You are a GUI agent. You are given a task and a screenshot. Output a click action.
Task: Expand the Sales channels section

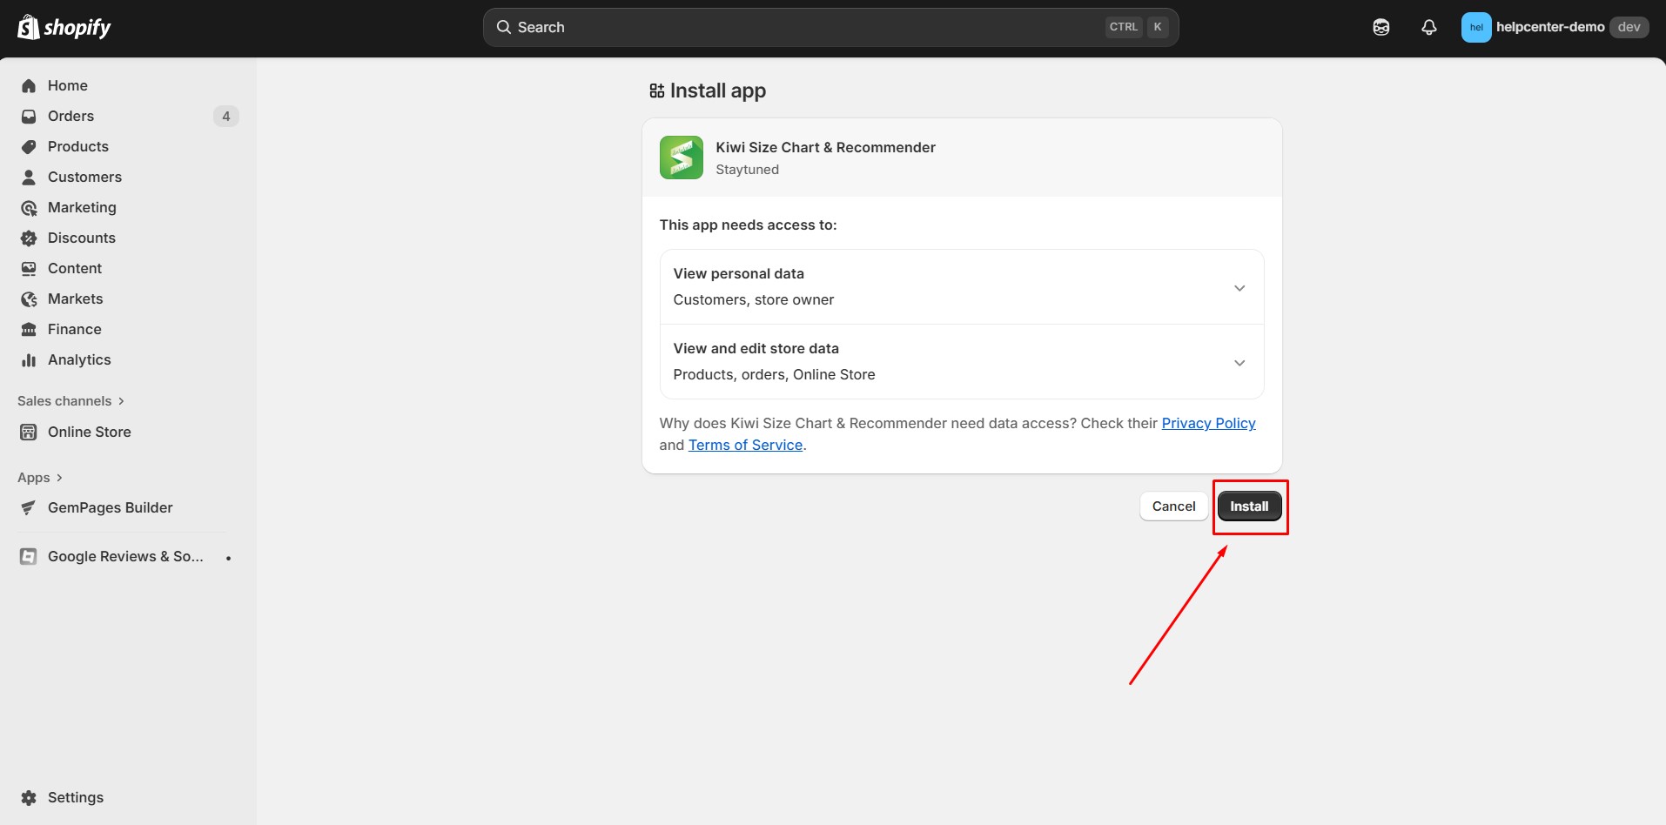tap(70, 400)
